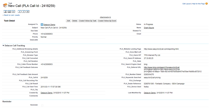Viewport: 209px width, 110px height.
Task: Click the PLA_Call Id value 2418259
Action: pyautogui.click(x=44, y=77)
